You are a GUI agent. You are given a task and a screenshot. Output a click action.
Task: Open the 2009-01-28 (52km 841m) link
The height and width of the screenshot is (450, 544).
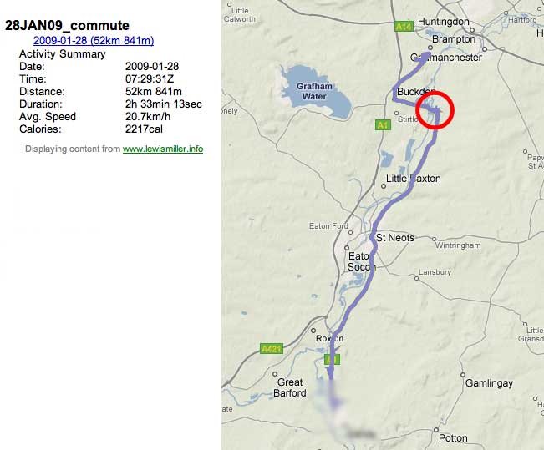(94, 40)
